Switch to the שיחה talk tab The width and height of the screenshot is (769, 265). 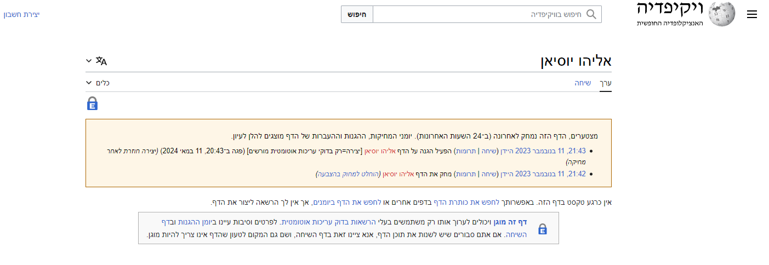(583, 83)
